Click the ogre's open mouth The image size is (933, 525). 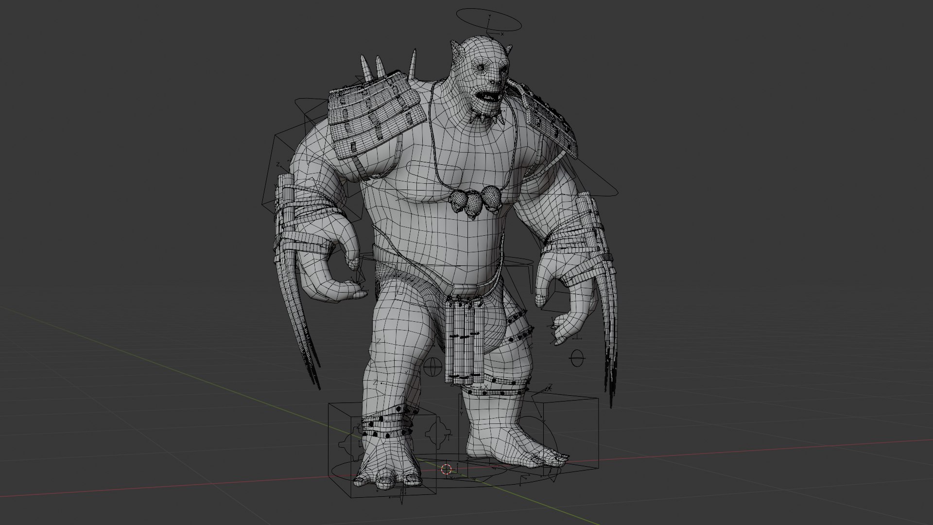(487, 96)
